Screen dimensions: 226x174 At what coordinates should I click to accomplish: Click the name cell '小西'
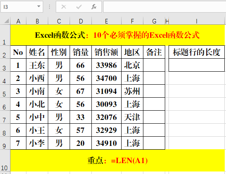37,78
